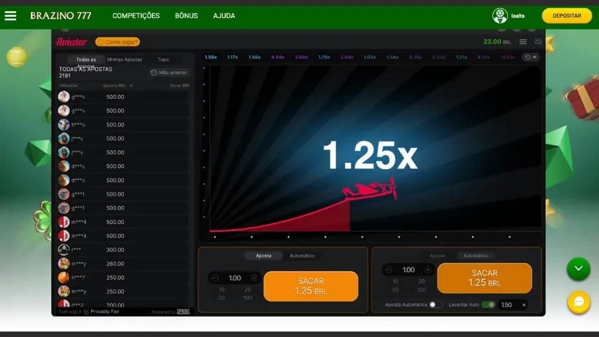Open the Bônus page
The image size is (599, 337).
[x=187, y=15]
